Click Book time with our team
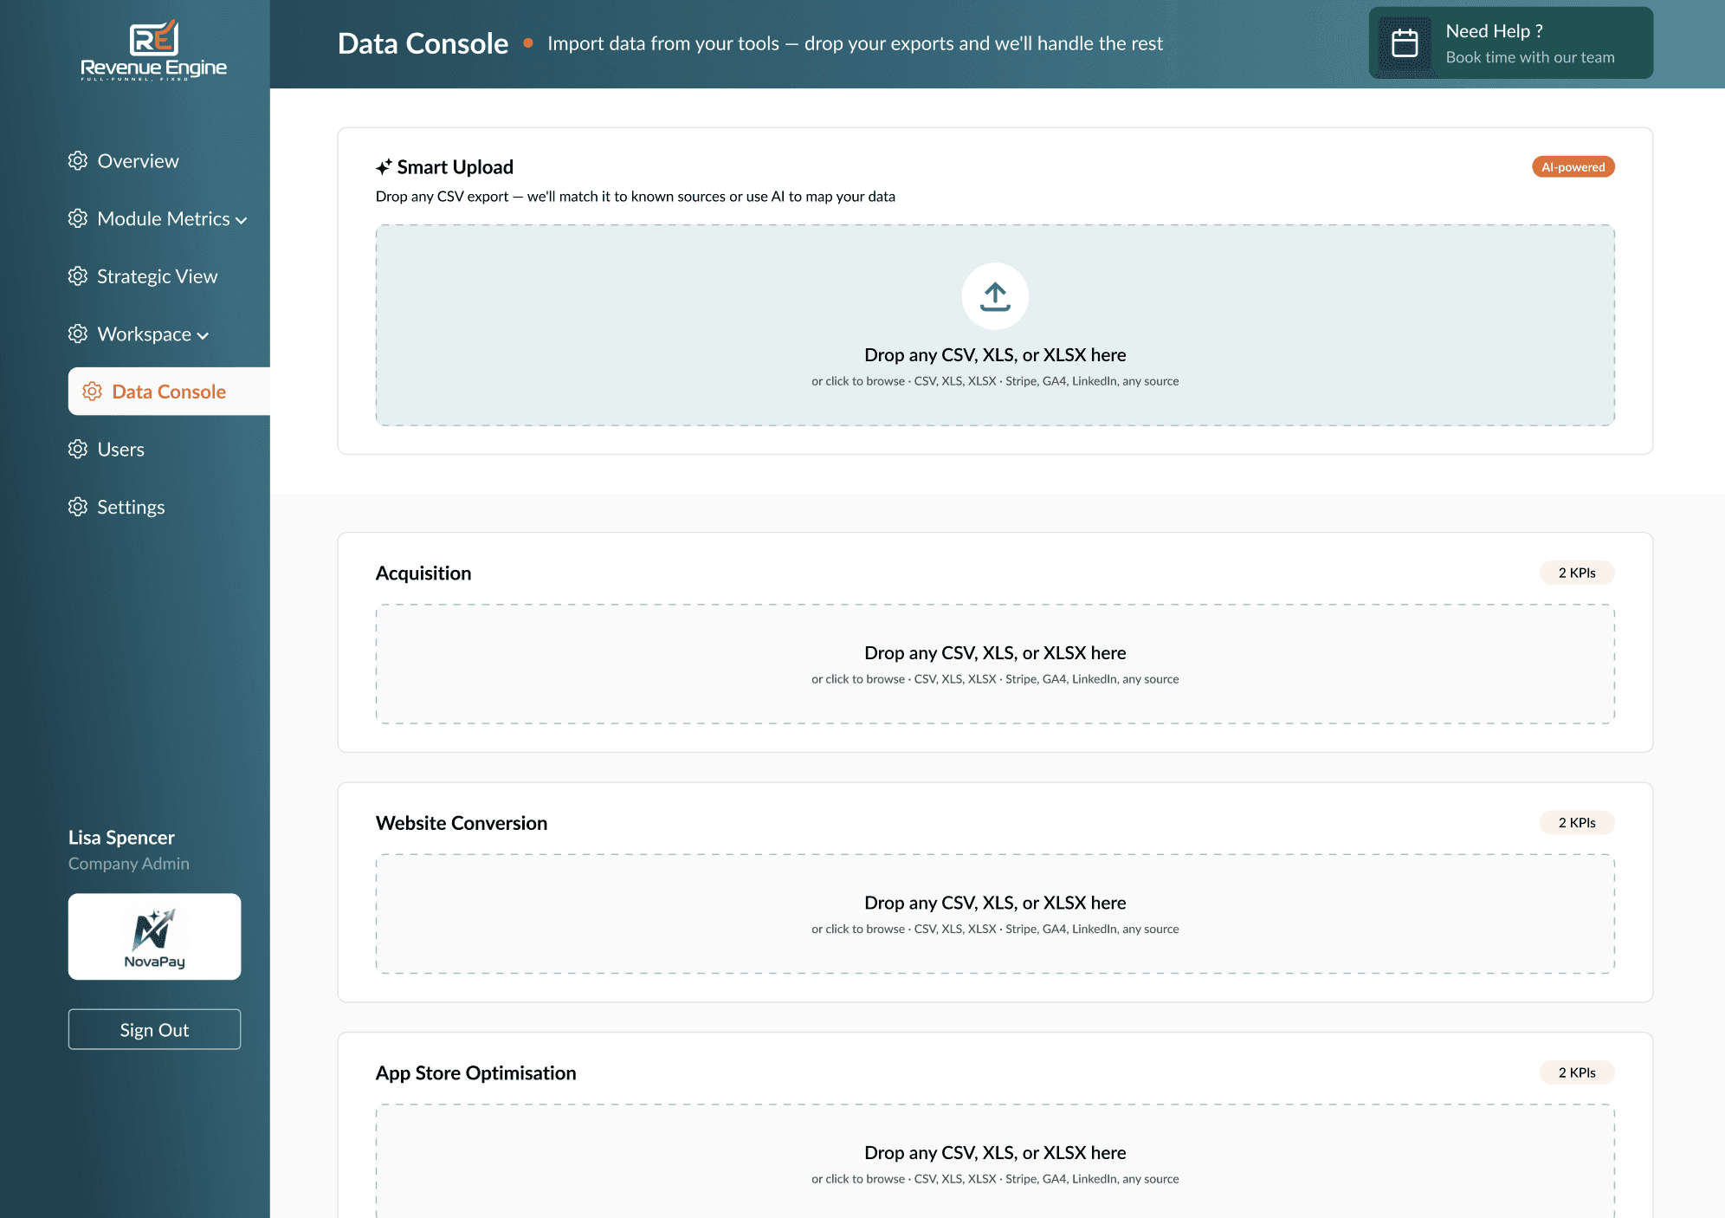This screenshot has height=1218, width=1725. pyautogui.click(x=1529, y=57)
